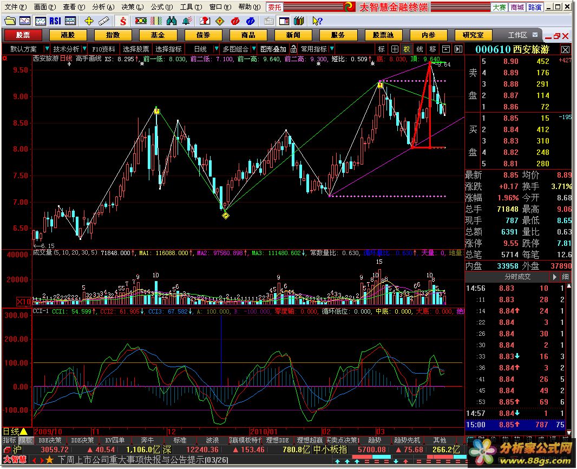
Task: Click the time-share line chart toolbar icon
Action: (x=25, y=21)
